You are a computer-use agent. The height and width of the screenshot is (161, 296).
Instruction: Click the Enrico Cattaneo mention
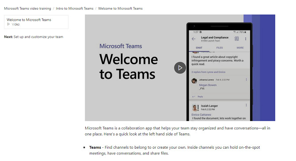pos(201,115)
